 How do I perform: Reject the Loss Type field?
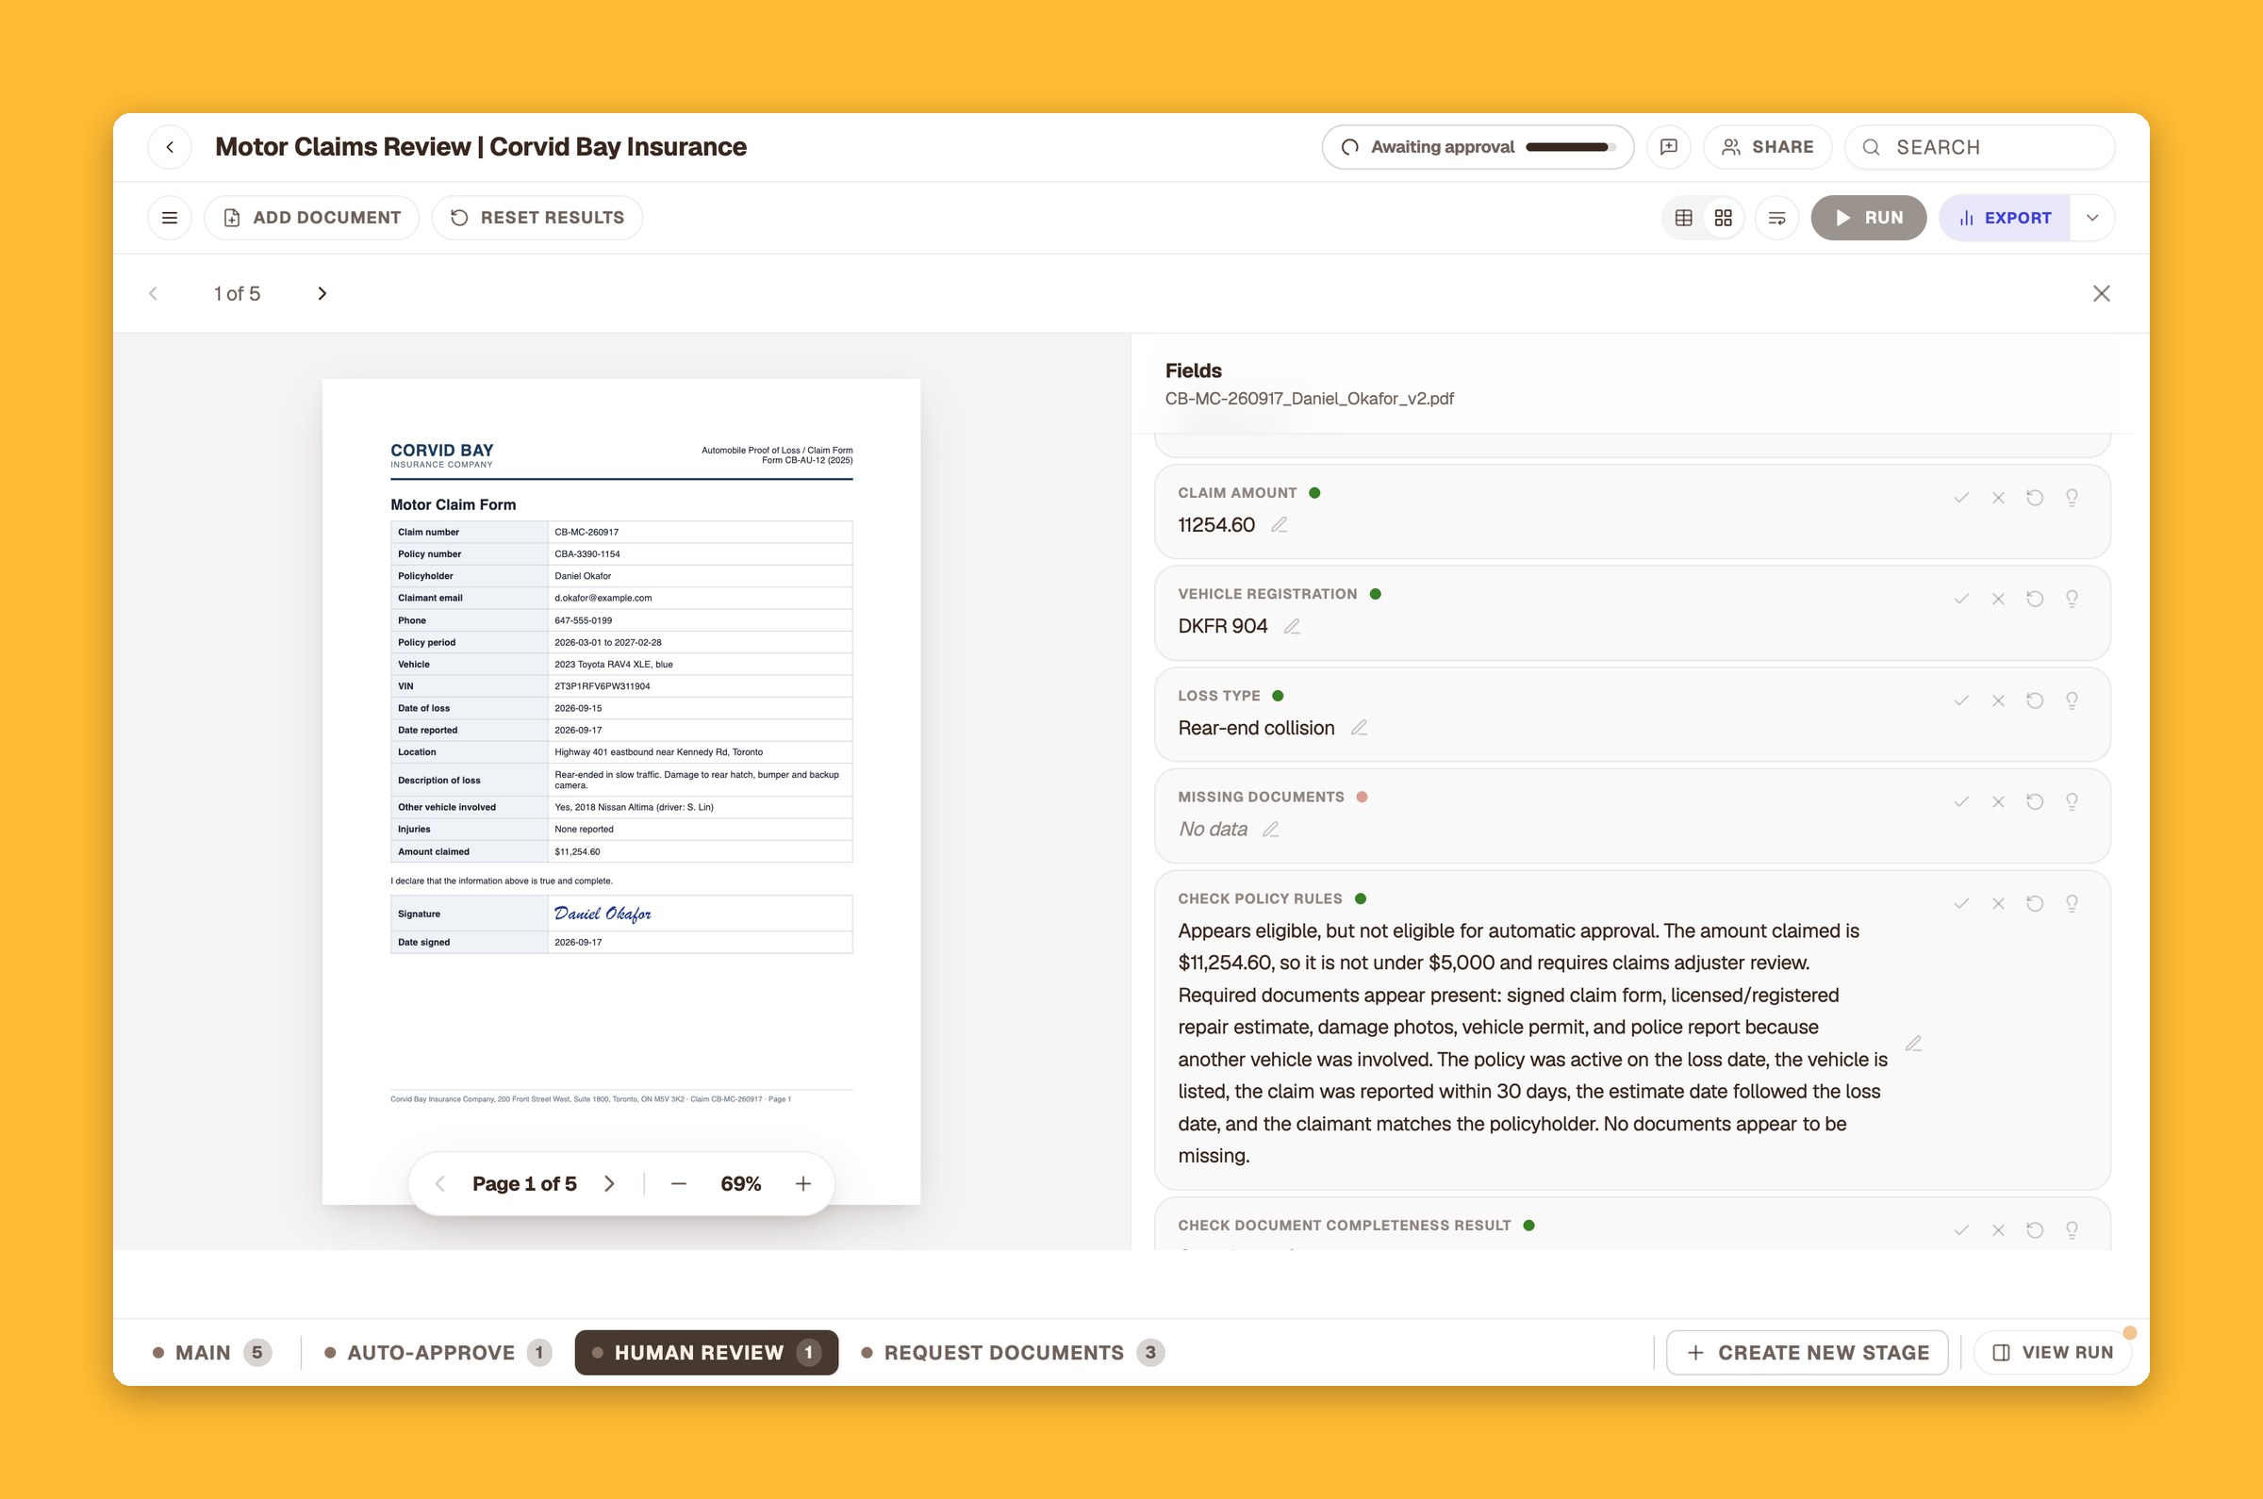tap(1997, 700)
